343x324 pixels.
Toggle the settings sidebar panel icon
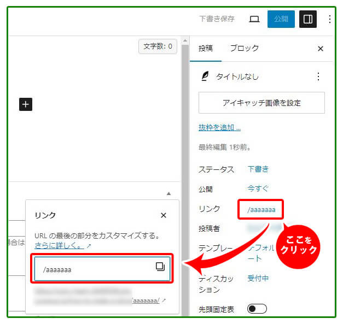click(x=308, y=19)
